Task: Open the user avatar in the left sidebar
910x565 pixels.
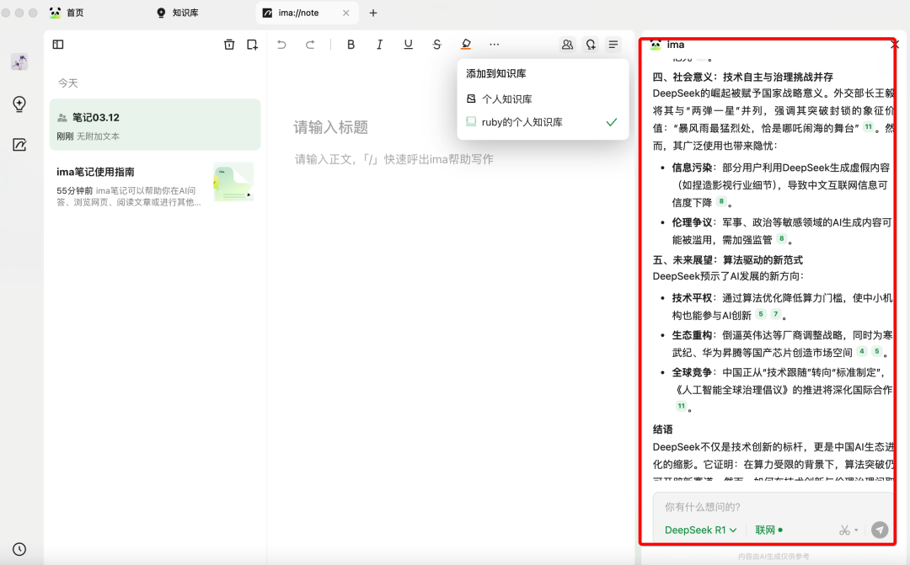Action: coord(19,62)
